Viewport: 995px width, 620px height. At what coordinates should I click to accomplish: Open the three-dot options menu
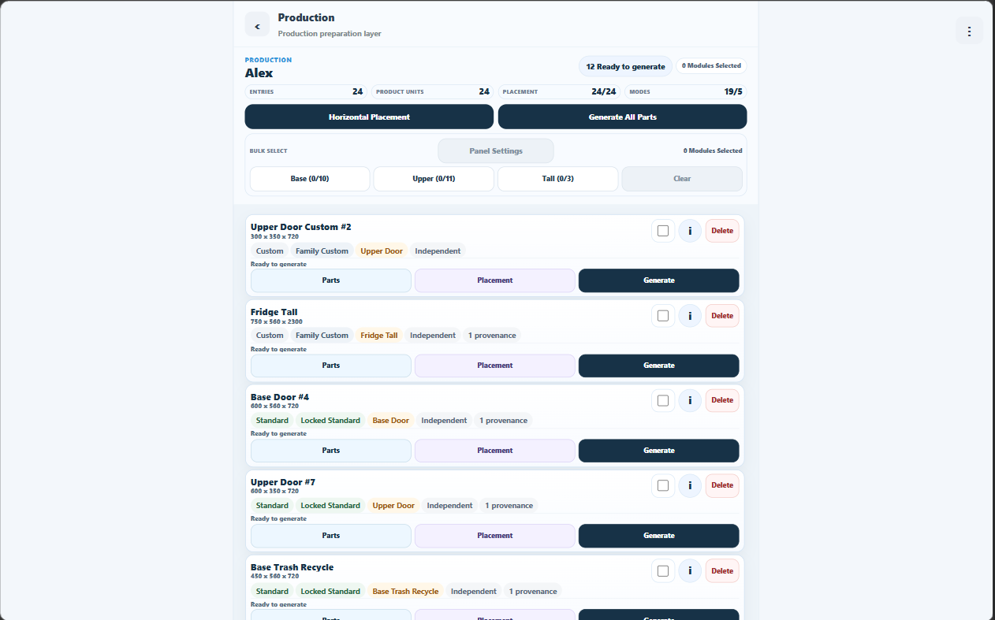pyautogui.click(x=969, y=32)
